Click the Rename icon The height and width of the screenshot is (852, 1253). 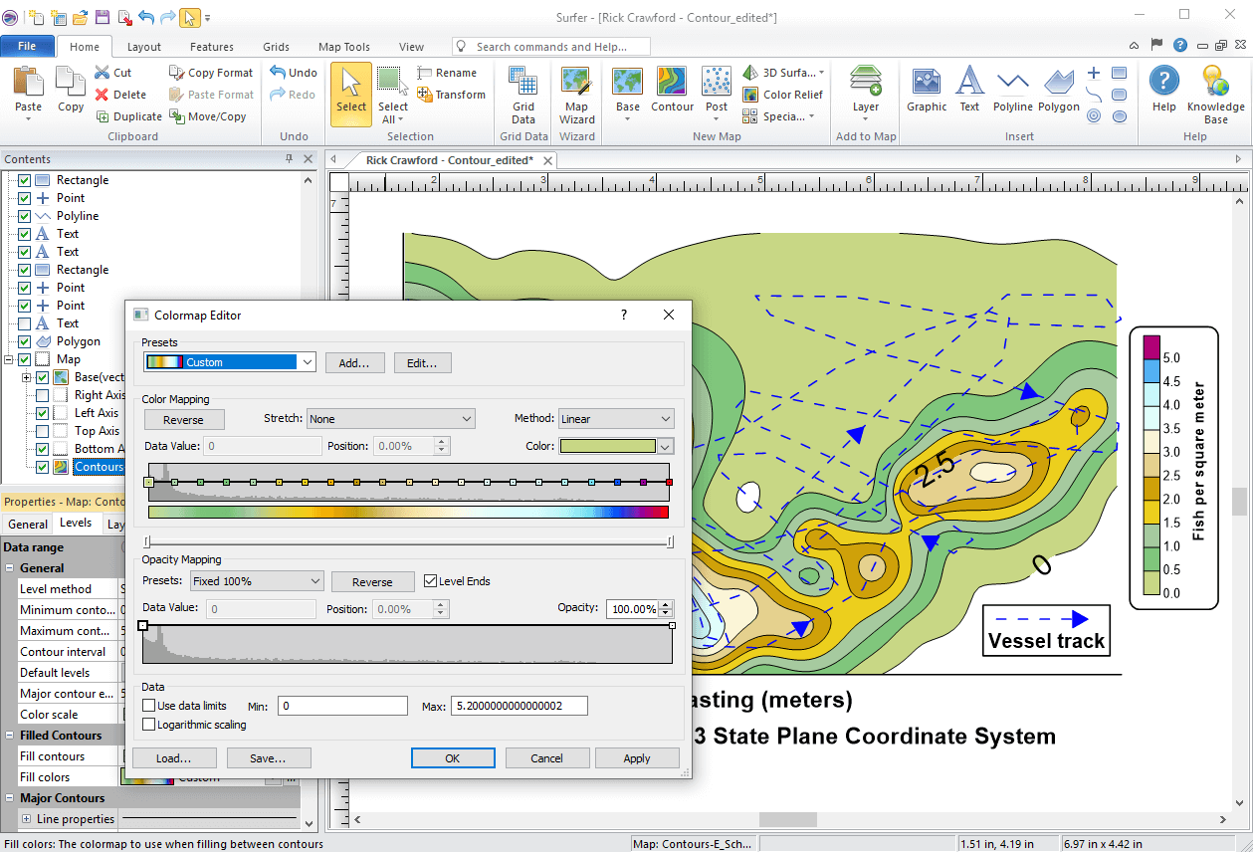(424, 73)
